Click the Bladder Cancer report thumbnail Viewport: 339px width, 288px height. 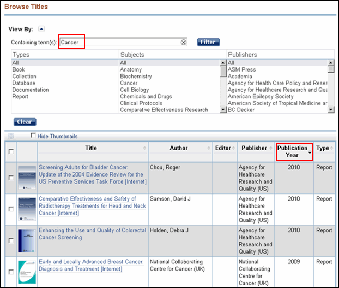[x=27, y=178]
